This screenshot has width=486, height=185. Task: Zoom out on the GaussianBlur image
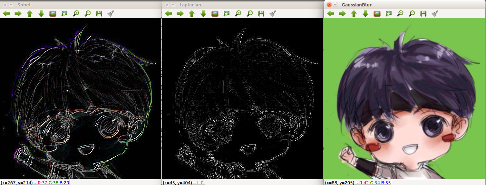point(412,14)
